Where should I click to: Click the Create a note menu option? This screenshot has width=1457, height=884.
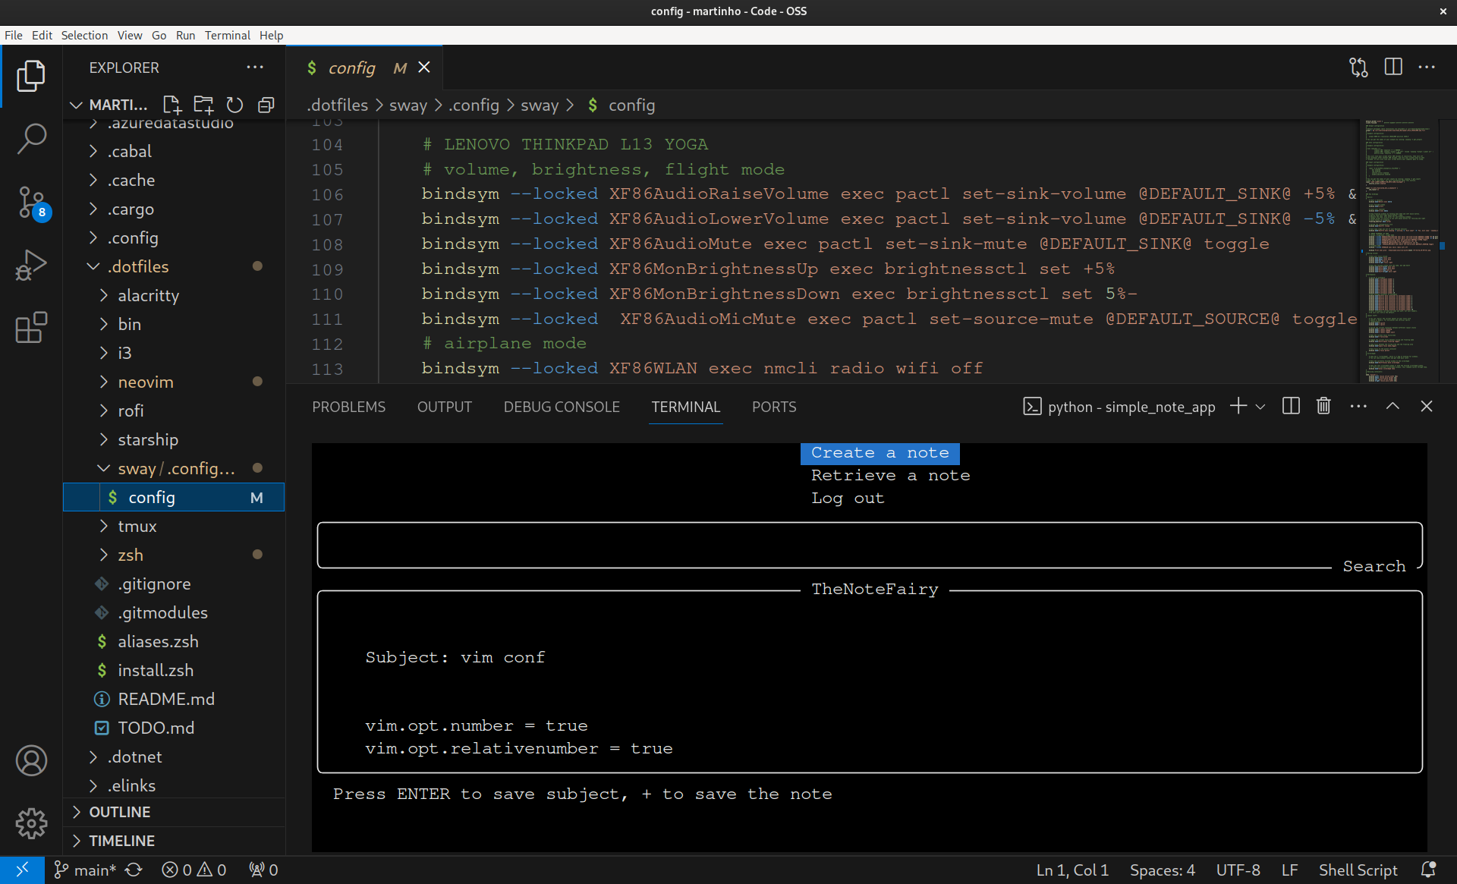[880, 452]
